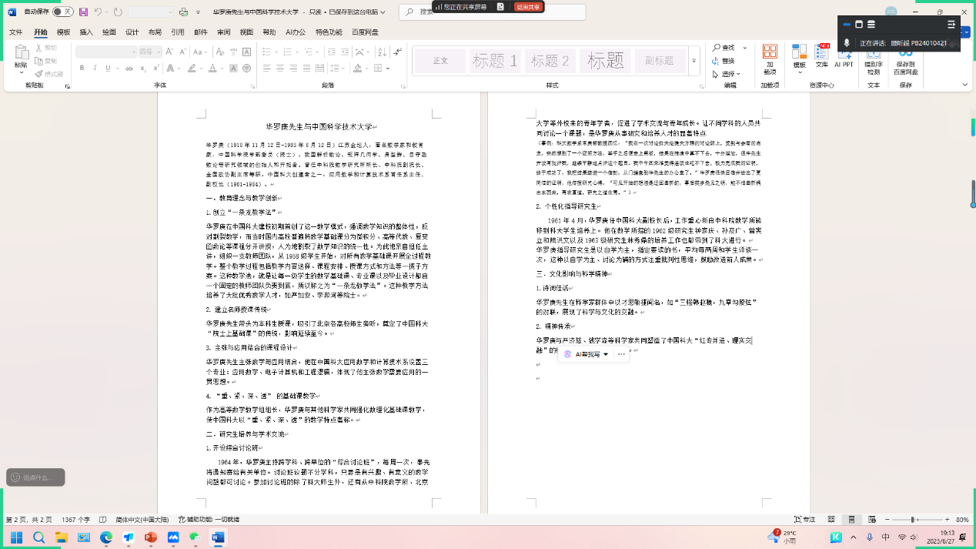This screenshot has width=976, height=549.
Task: Open the 插入 ribbon tab
Action: (x=86, y=32)
